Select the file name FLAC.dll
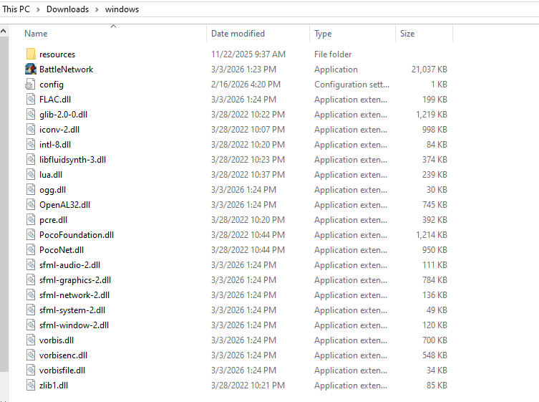 (x=55, y=100)
